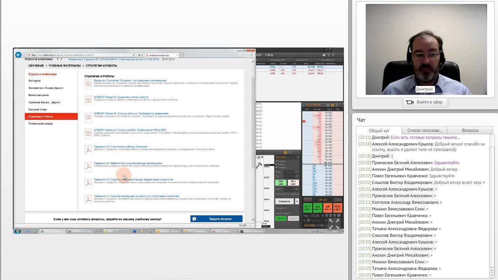Screen dimensions: 498x280
Task: Click the green BUY MKT button
Action: pyautogui.click(x=307, y=208)
